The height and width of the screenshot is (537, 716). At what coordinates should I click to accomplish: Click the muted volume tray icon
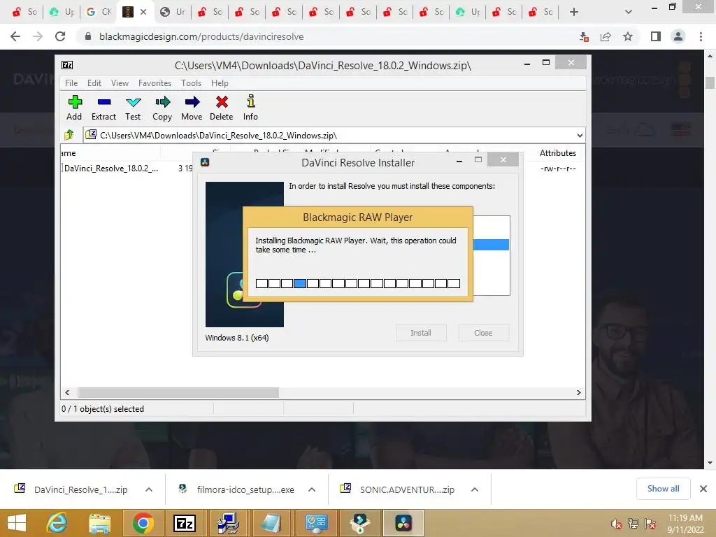click(x=616, y=524)
